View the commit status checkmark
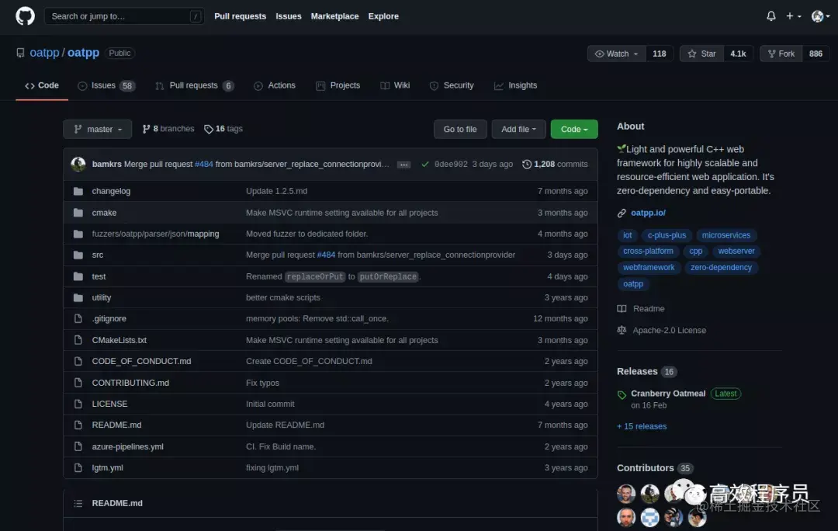 click(x=425, y=164)
